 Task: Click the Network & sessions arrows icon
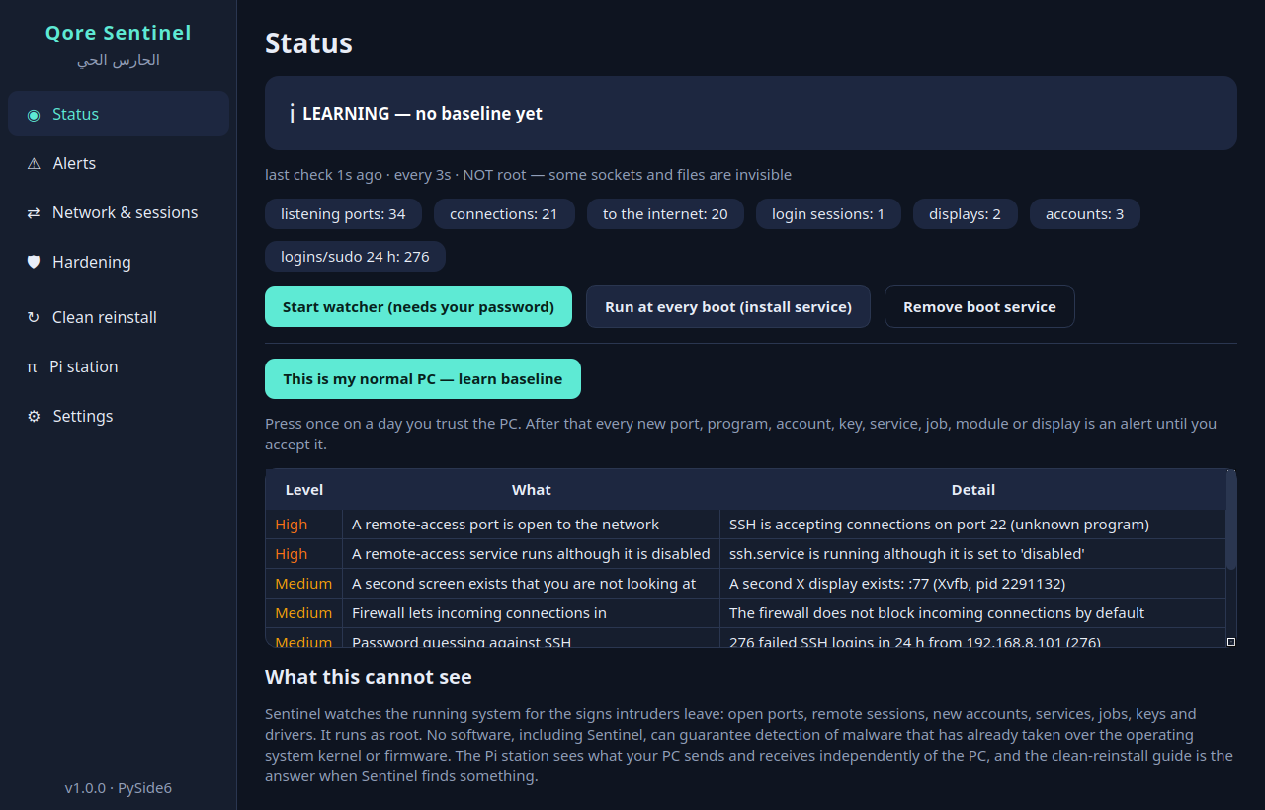[34, 213]
